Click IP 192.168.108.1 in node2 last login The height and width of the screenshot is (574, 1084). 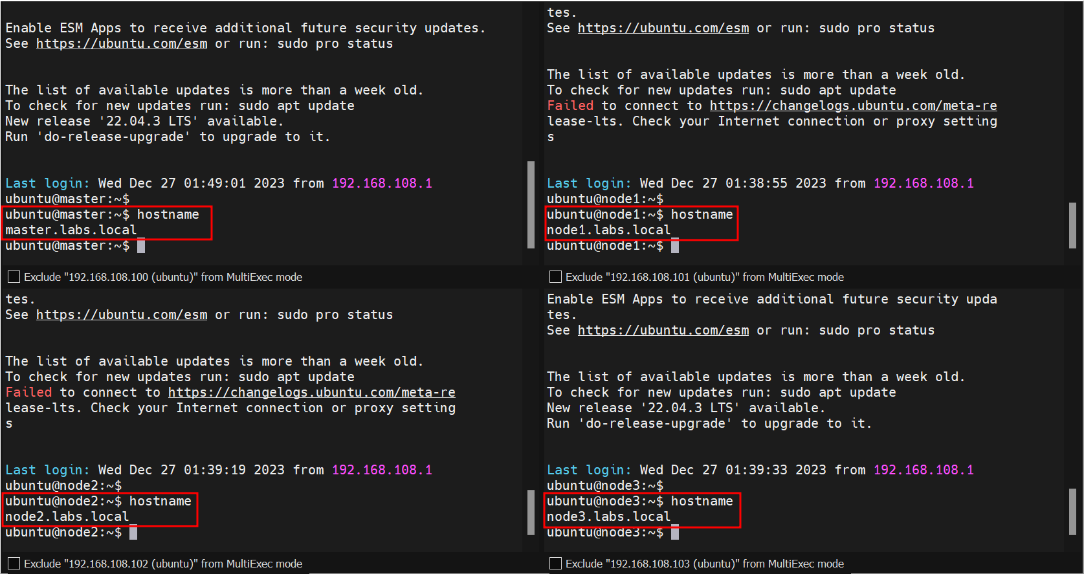coord(382,470)
